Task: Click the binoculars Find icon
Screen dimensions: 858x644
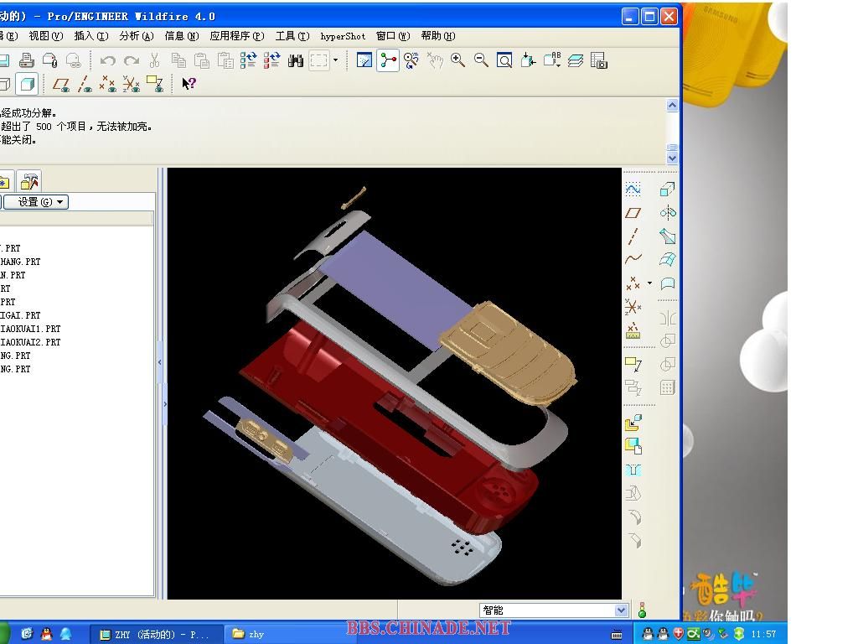Action: coord(296,60)
